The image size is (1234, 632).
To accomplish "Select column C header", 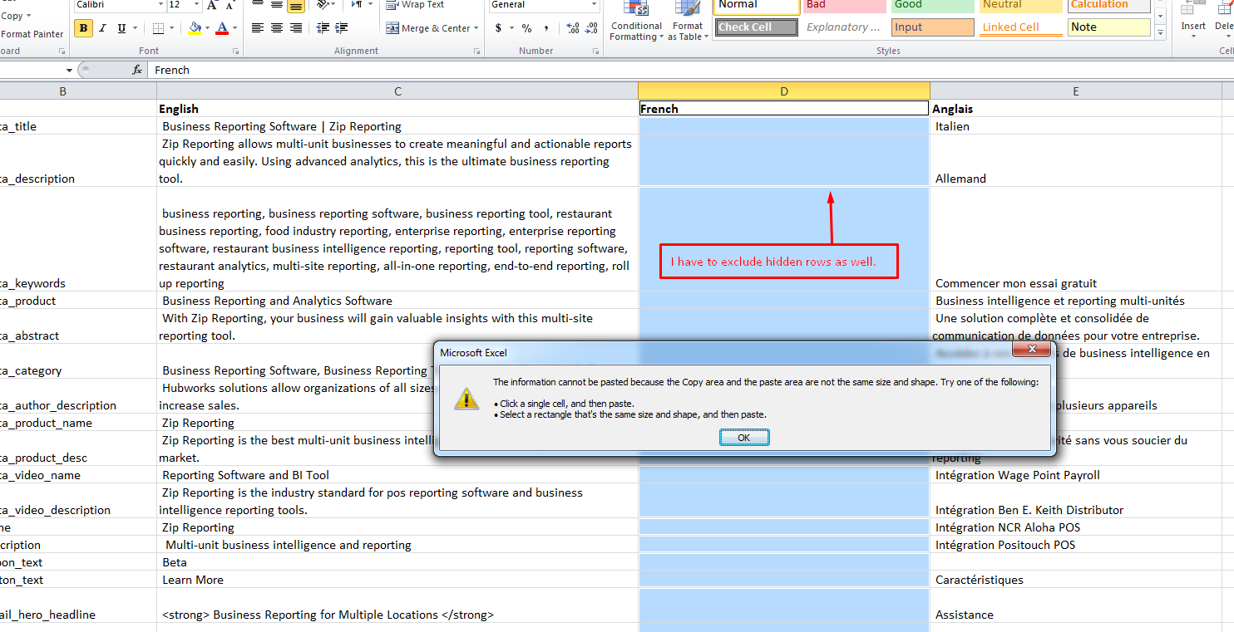I will pos(397,91).
